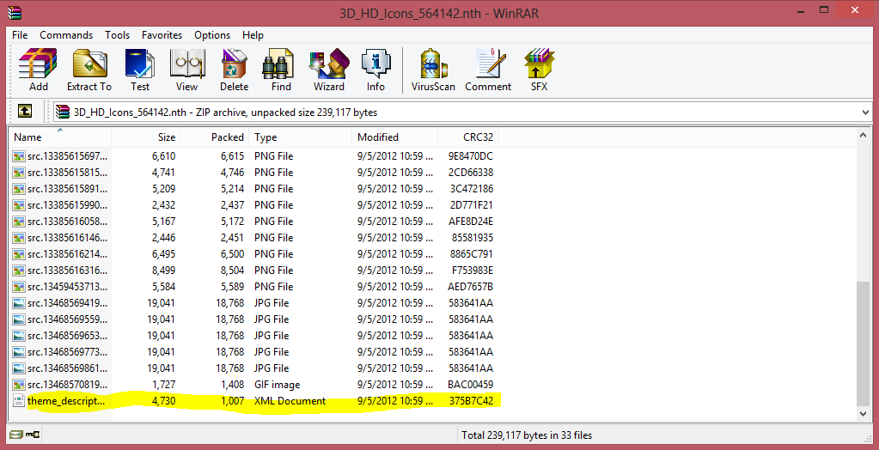Click the Add toolbar icon
Viewport: 879px width, 450px height.
(38, 70)
